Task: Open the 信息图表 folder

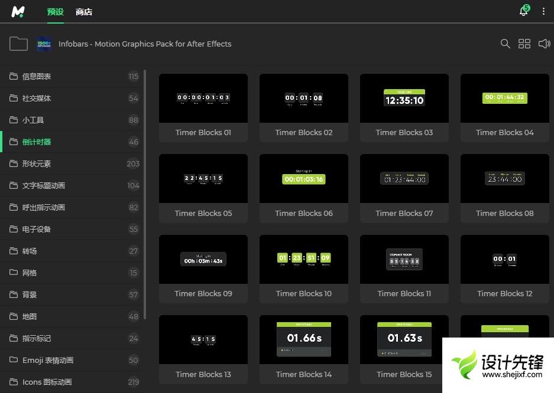Action: tap(37, 76)
